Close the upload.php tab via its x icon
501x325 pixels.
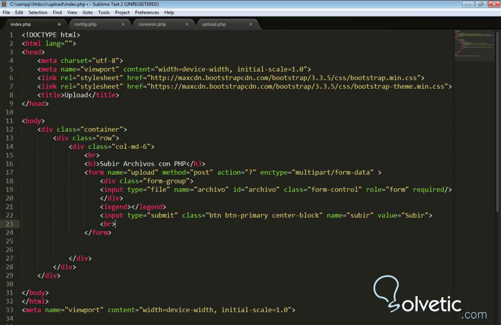(x=250, y=24)
